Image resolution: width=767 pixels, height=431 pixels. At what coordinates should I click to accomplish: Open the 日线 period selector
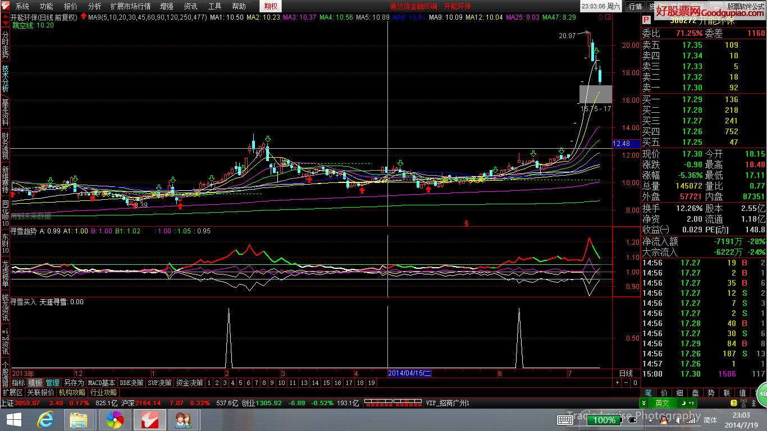[626, 373]
